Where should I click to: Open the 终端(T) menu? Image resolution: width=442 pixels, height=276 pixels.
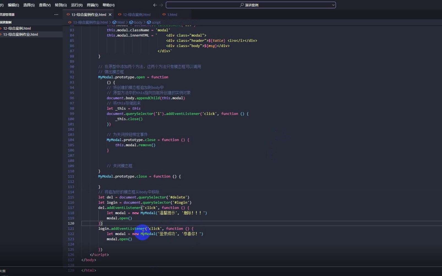click(92, 5)
